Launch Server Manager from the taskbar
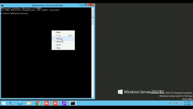This screenshot has width=193, height=109. (x=11, y=103)
